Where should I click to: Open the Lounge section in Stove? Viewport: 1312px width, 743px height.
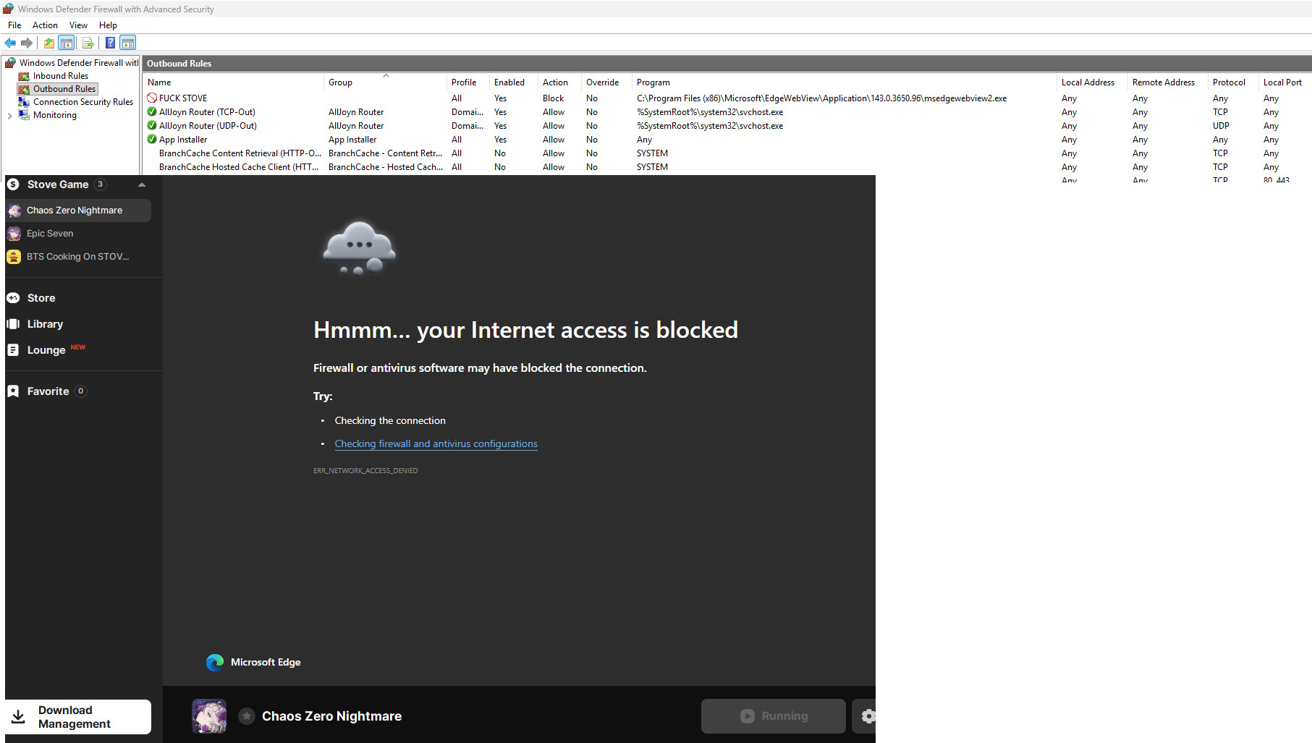pos(46,350)
